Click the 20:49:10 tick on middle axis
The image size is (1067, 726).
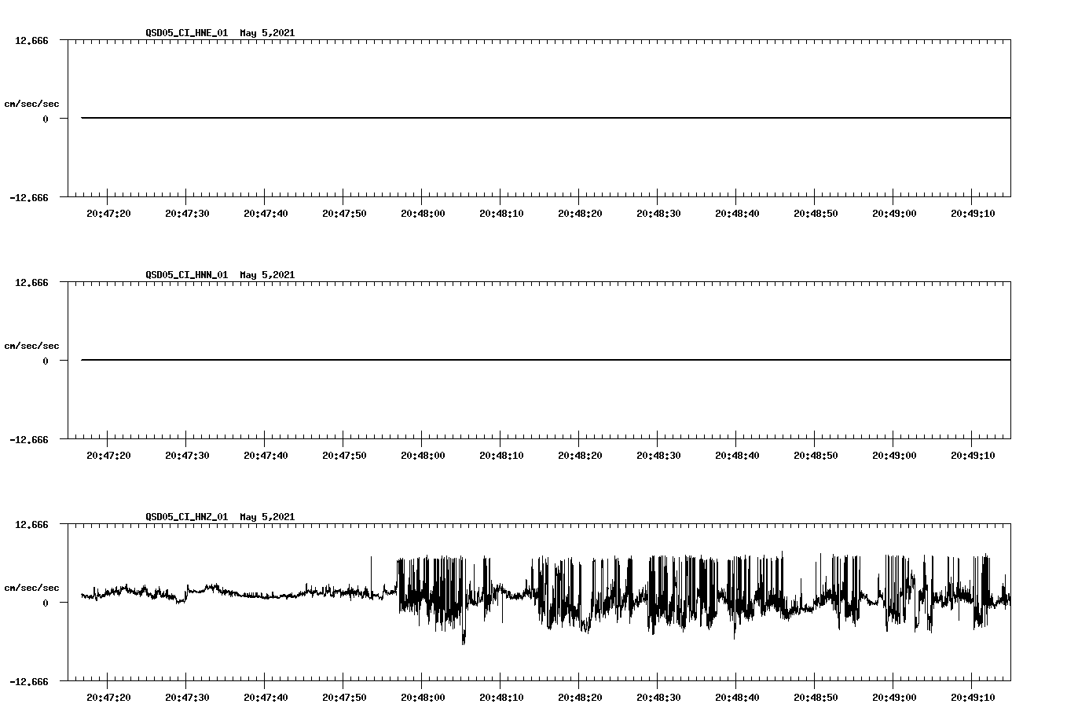(x=974, y=454)
